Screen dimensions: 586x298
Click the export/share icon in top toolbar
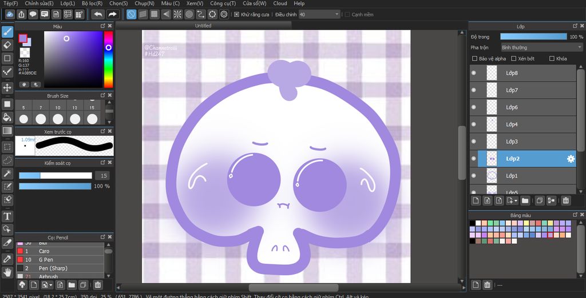22,14
